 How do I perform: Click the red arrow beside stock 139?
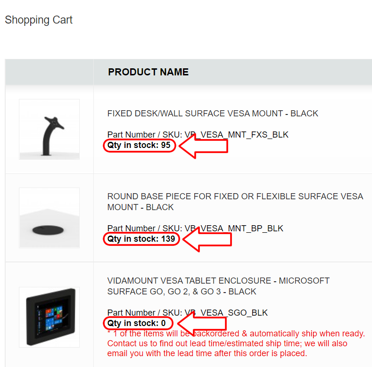207,240
